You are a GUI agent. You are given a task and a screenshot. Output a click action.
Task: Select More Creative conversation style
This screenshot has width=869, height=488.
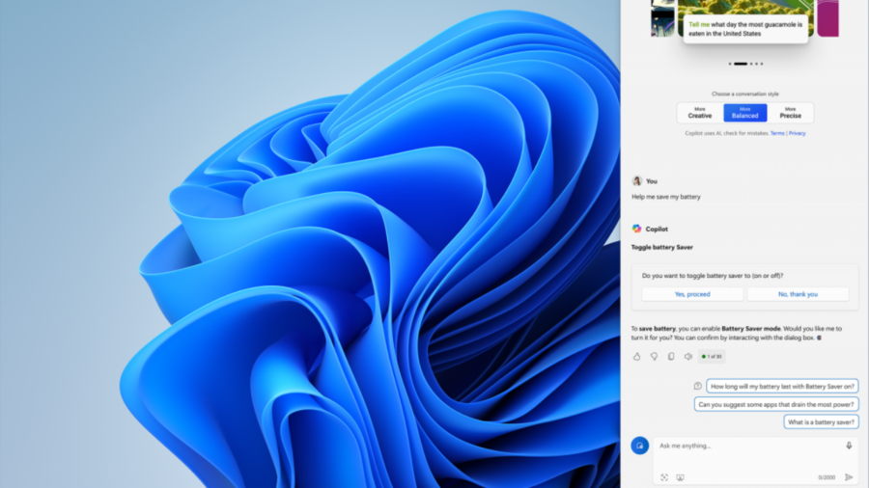700,113
